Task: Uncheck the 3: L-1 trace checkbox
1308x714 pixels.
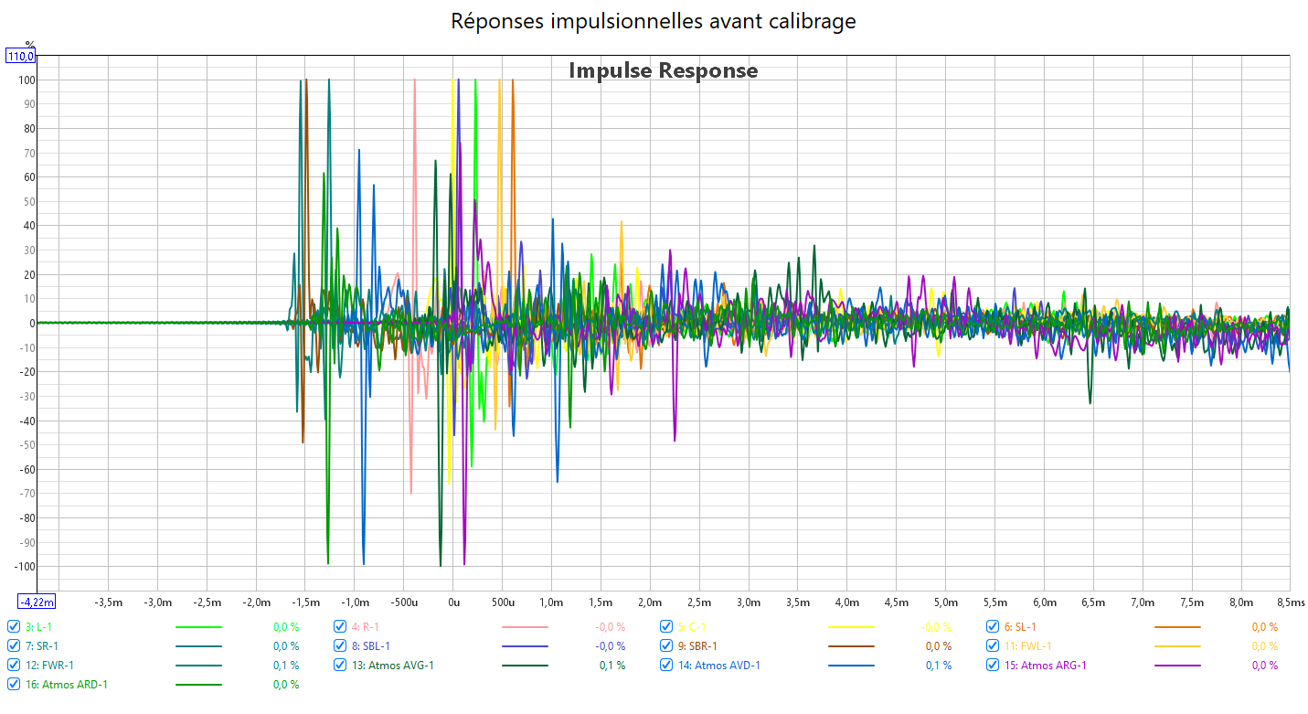Action: point(14,627)
